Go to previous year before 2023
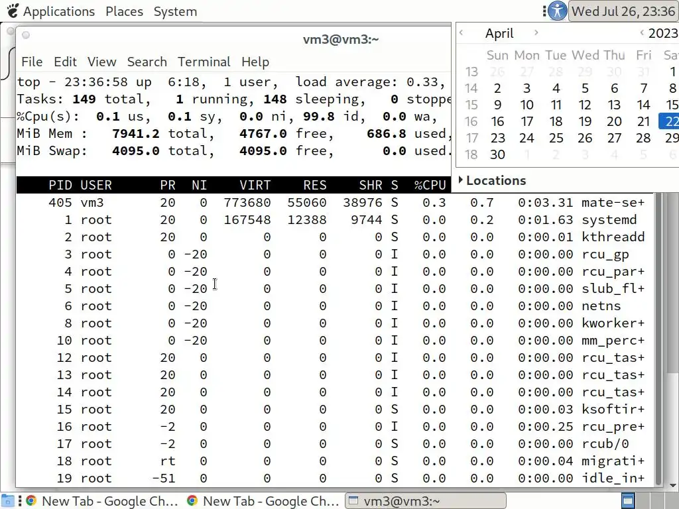 642,32
